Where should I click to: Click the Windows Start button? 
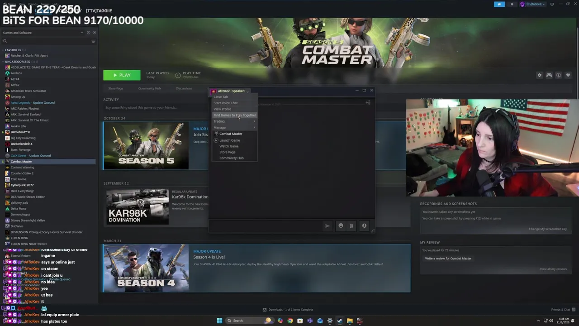point(219,321)
